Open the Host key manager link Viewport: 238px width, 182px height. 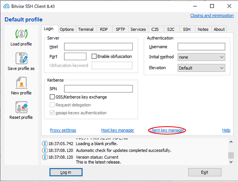pos(118,130)
